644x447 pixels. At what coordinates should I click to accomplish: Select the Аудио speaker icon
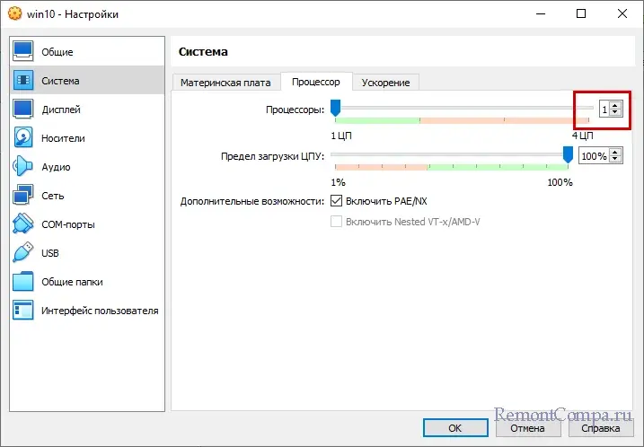click(x=23, y=167)
